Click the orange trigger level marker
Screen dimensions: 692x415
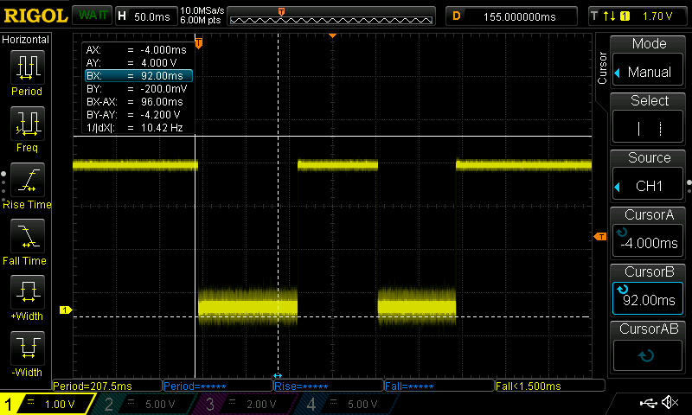599,237
